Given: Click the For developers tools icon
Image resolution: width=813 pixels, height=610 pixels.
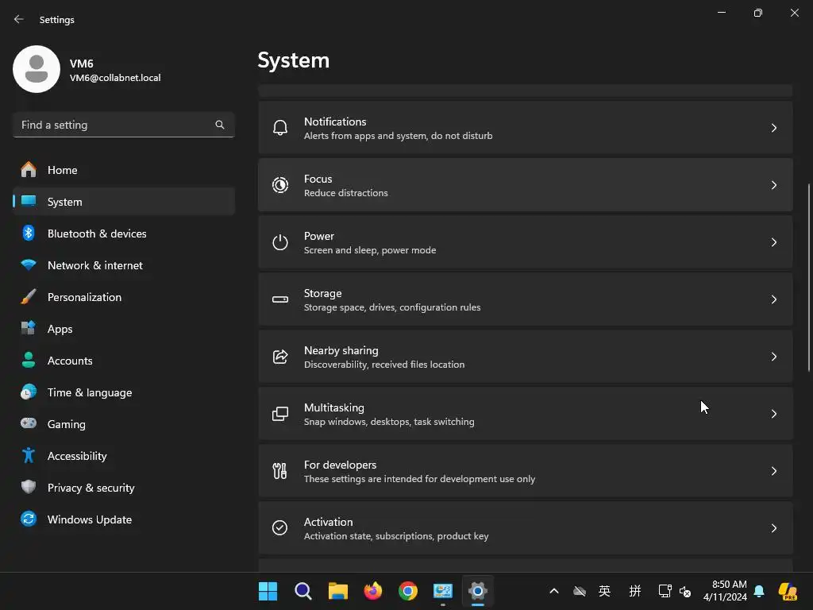Looking at the screenshot, I should click(x=280, y=471).
